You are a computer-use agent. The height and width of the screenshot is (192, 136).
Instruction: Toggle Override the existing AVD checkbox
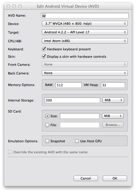pos(10,152)
